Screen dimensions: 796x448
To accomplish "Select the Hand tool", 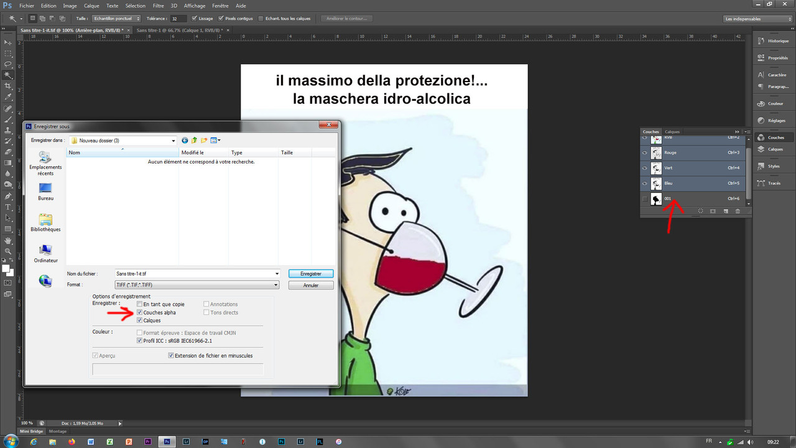I will 8,240.
